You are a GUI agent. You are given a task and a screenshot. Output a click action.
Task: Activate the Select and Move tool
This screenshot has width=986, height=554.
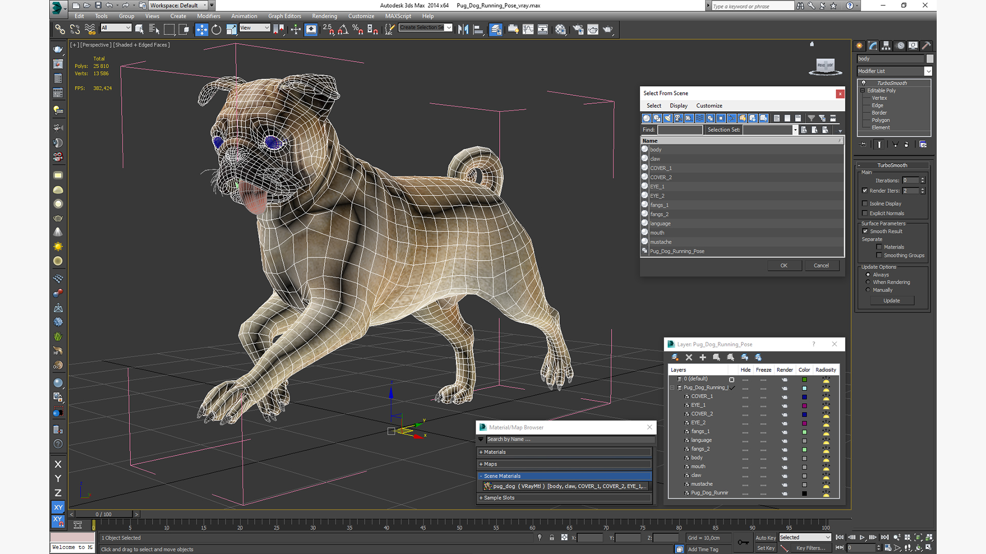202,29
